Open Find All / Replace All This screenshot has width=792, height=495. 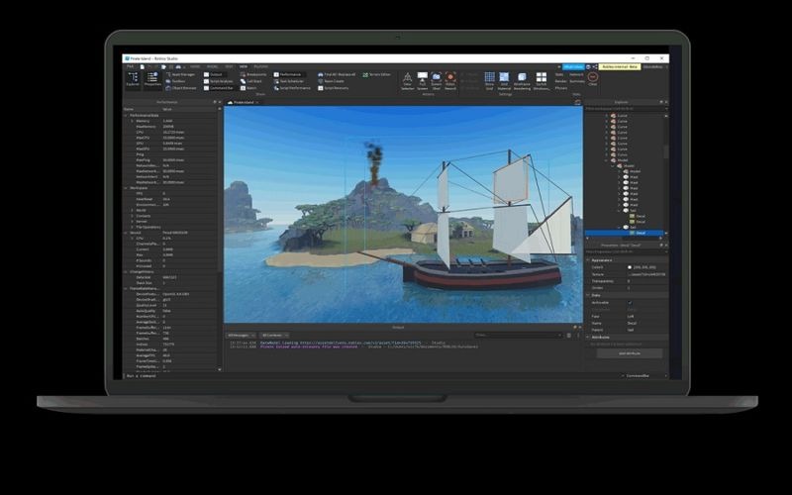[337, 74]
